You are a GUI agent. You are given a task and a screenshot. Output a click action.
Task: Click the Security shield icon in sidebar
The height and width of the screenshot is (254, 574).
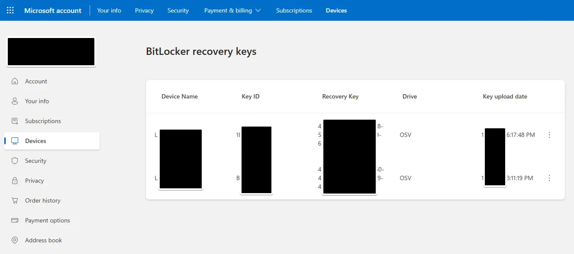pos(15,161)
